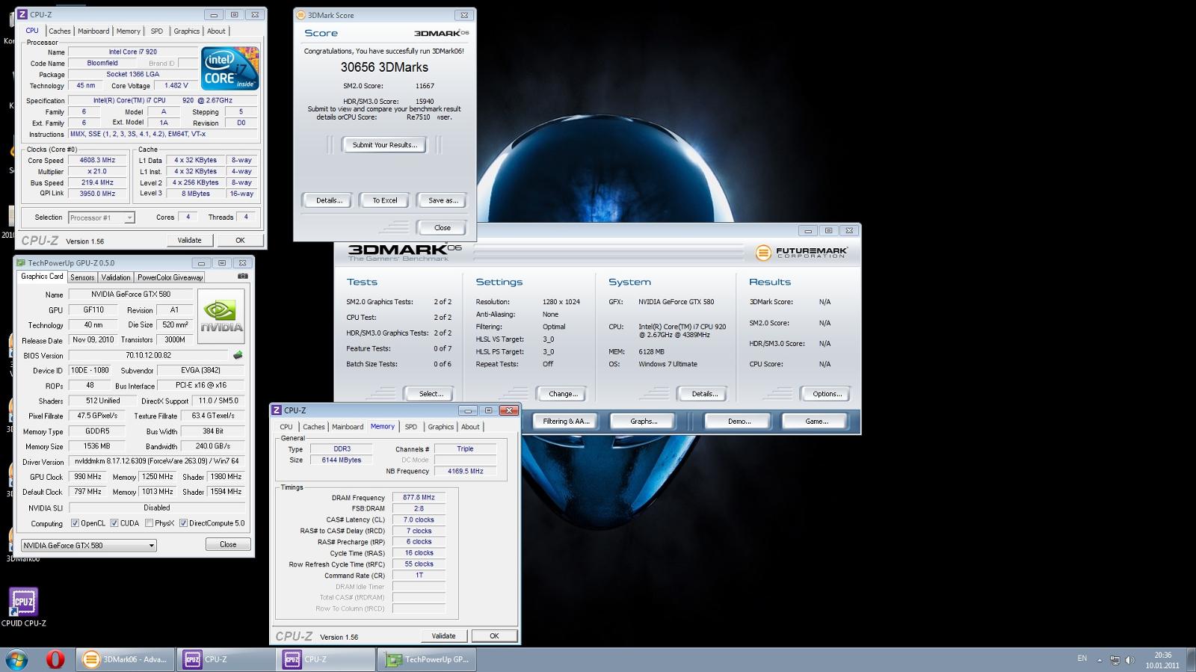
Task: Click the Demo button in 3DMark06
Action: click(739, 422)
